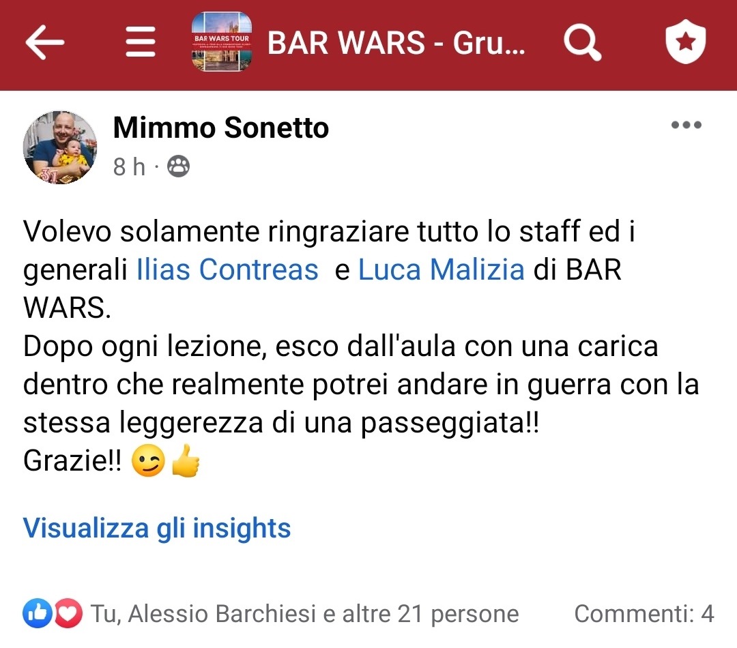
Task: Tap the winking face emoji
Action: pos(148,461)
